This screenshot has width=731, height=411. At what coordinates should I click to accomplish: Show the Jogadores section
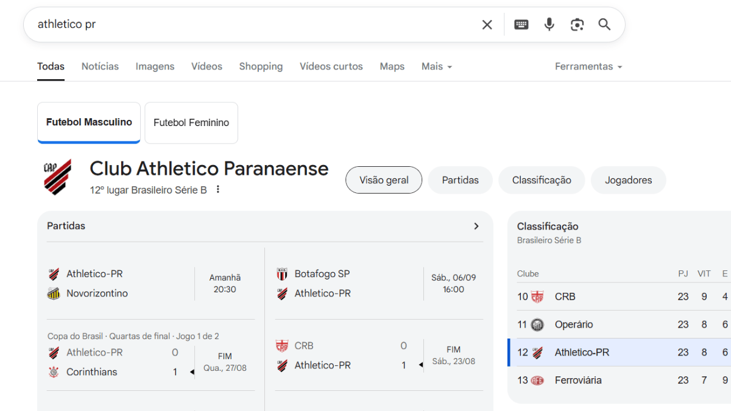[628, 180]
